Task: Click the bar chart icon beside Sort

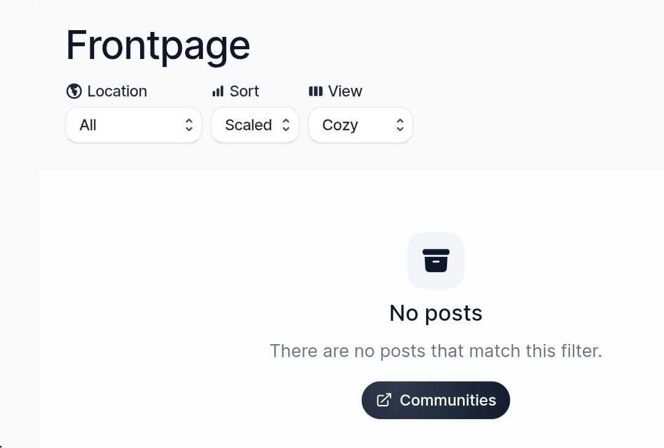Action: pos(218,92)
